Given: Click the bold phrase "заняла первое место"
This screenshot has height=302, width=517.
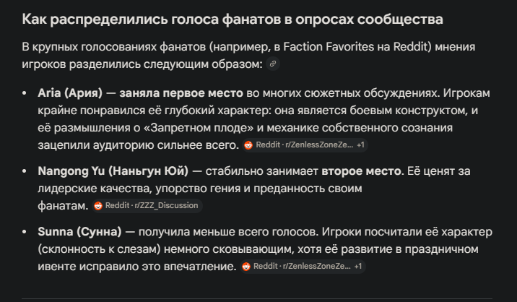Looking at the screenshot, I should [x=181, y=93].
